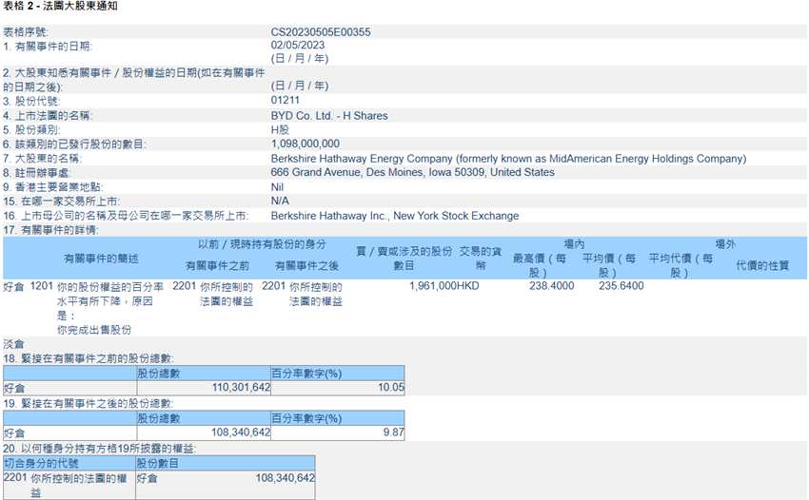Click the 有關事件之前 column header
This screenshot has width=809, height=500.
[217, 266]
